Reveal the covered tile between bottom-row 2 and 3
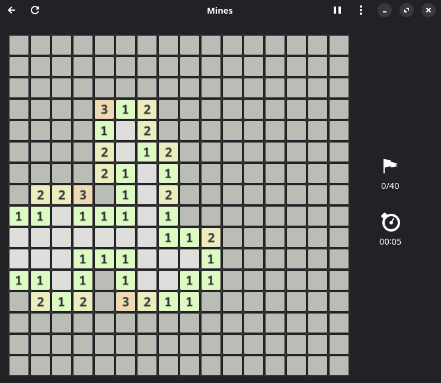This screenshot has height=383, width=441. coord(104,302)
